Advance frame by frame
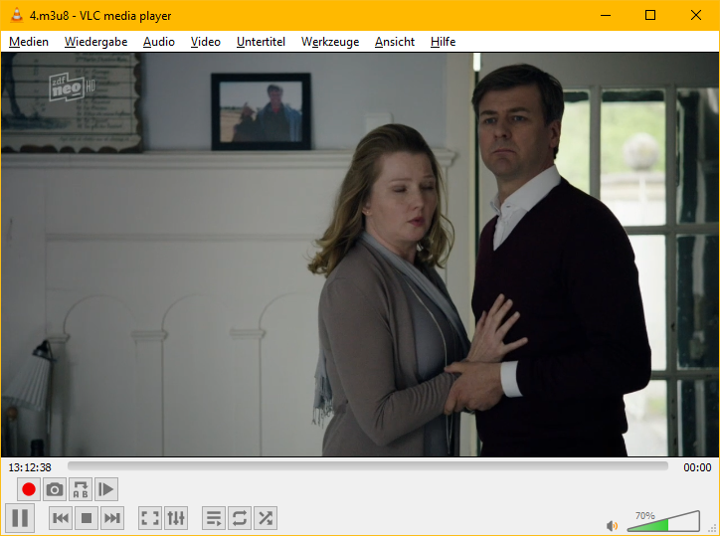This screenshot has width=720, height=536. (x=106, y=489)
